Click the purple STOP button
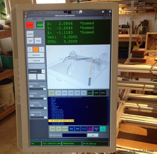The height and width of the screenshot is (154, 157). pos(90,129)
